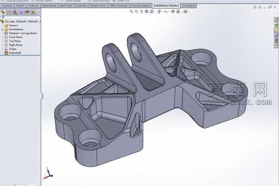The width and height of the screenshot is (279, 186).
Task: Open Design Library task pane tab
Action: (x=276, y=25)
